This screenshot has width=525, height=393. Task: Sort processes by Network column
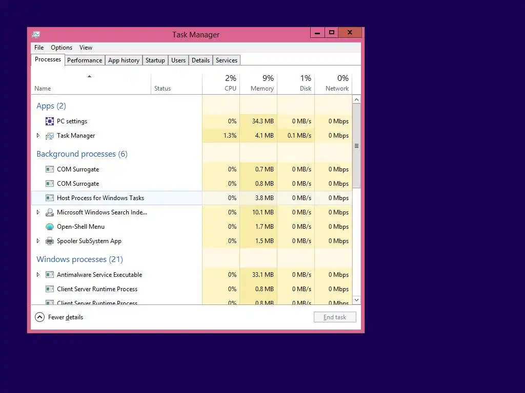coord(333,83)
